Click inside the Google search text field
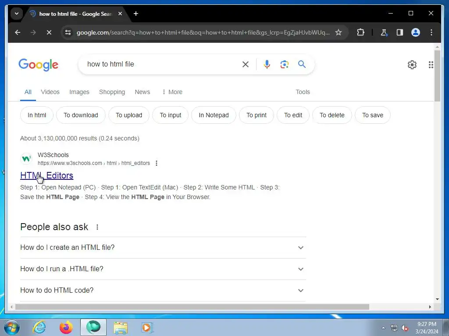Image resolution: width=449 pixels, height=336 pixels. coord(162,64)
